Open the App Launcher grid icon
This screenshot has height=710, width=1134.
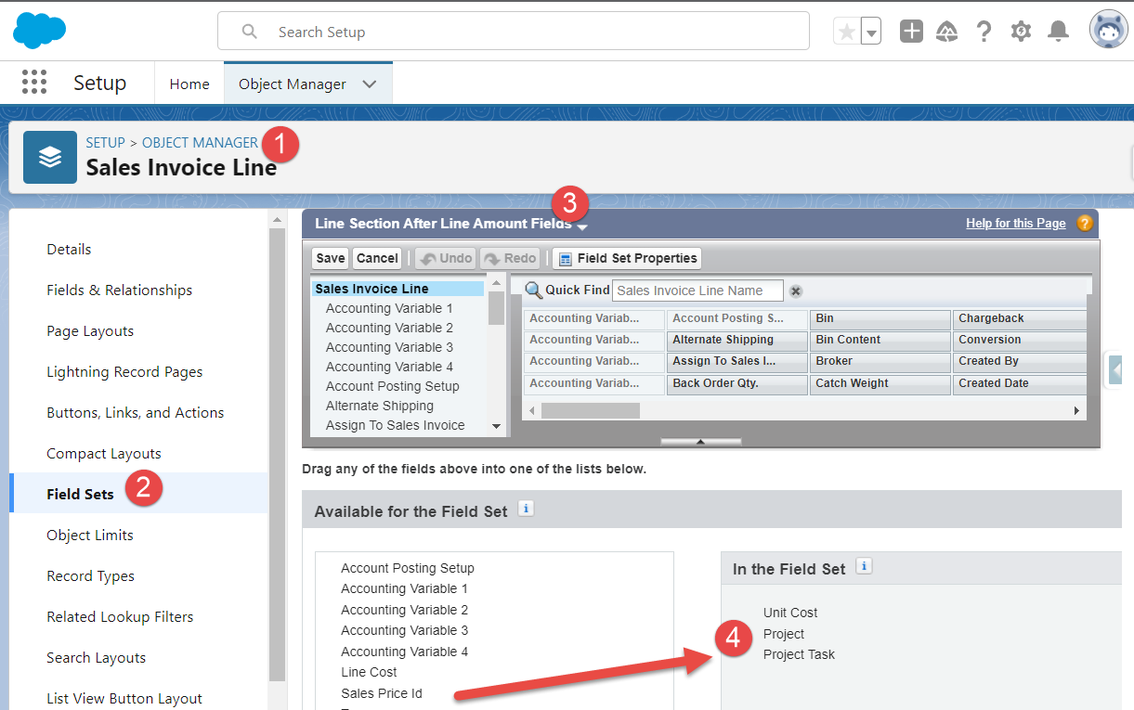[34, 83]
